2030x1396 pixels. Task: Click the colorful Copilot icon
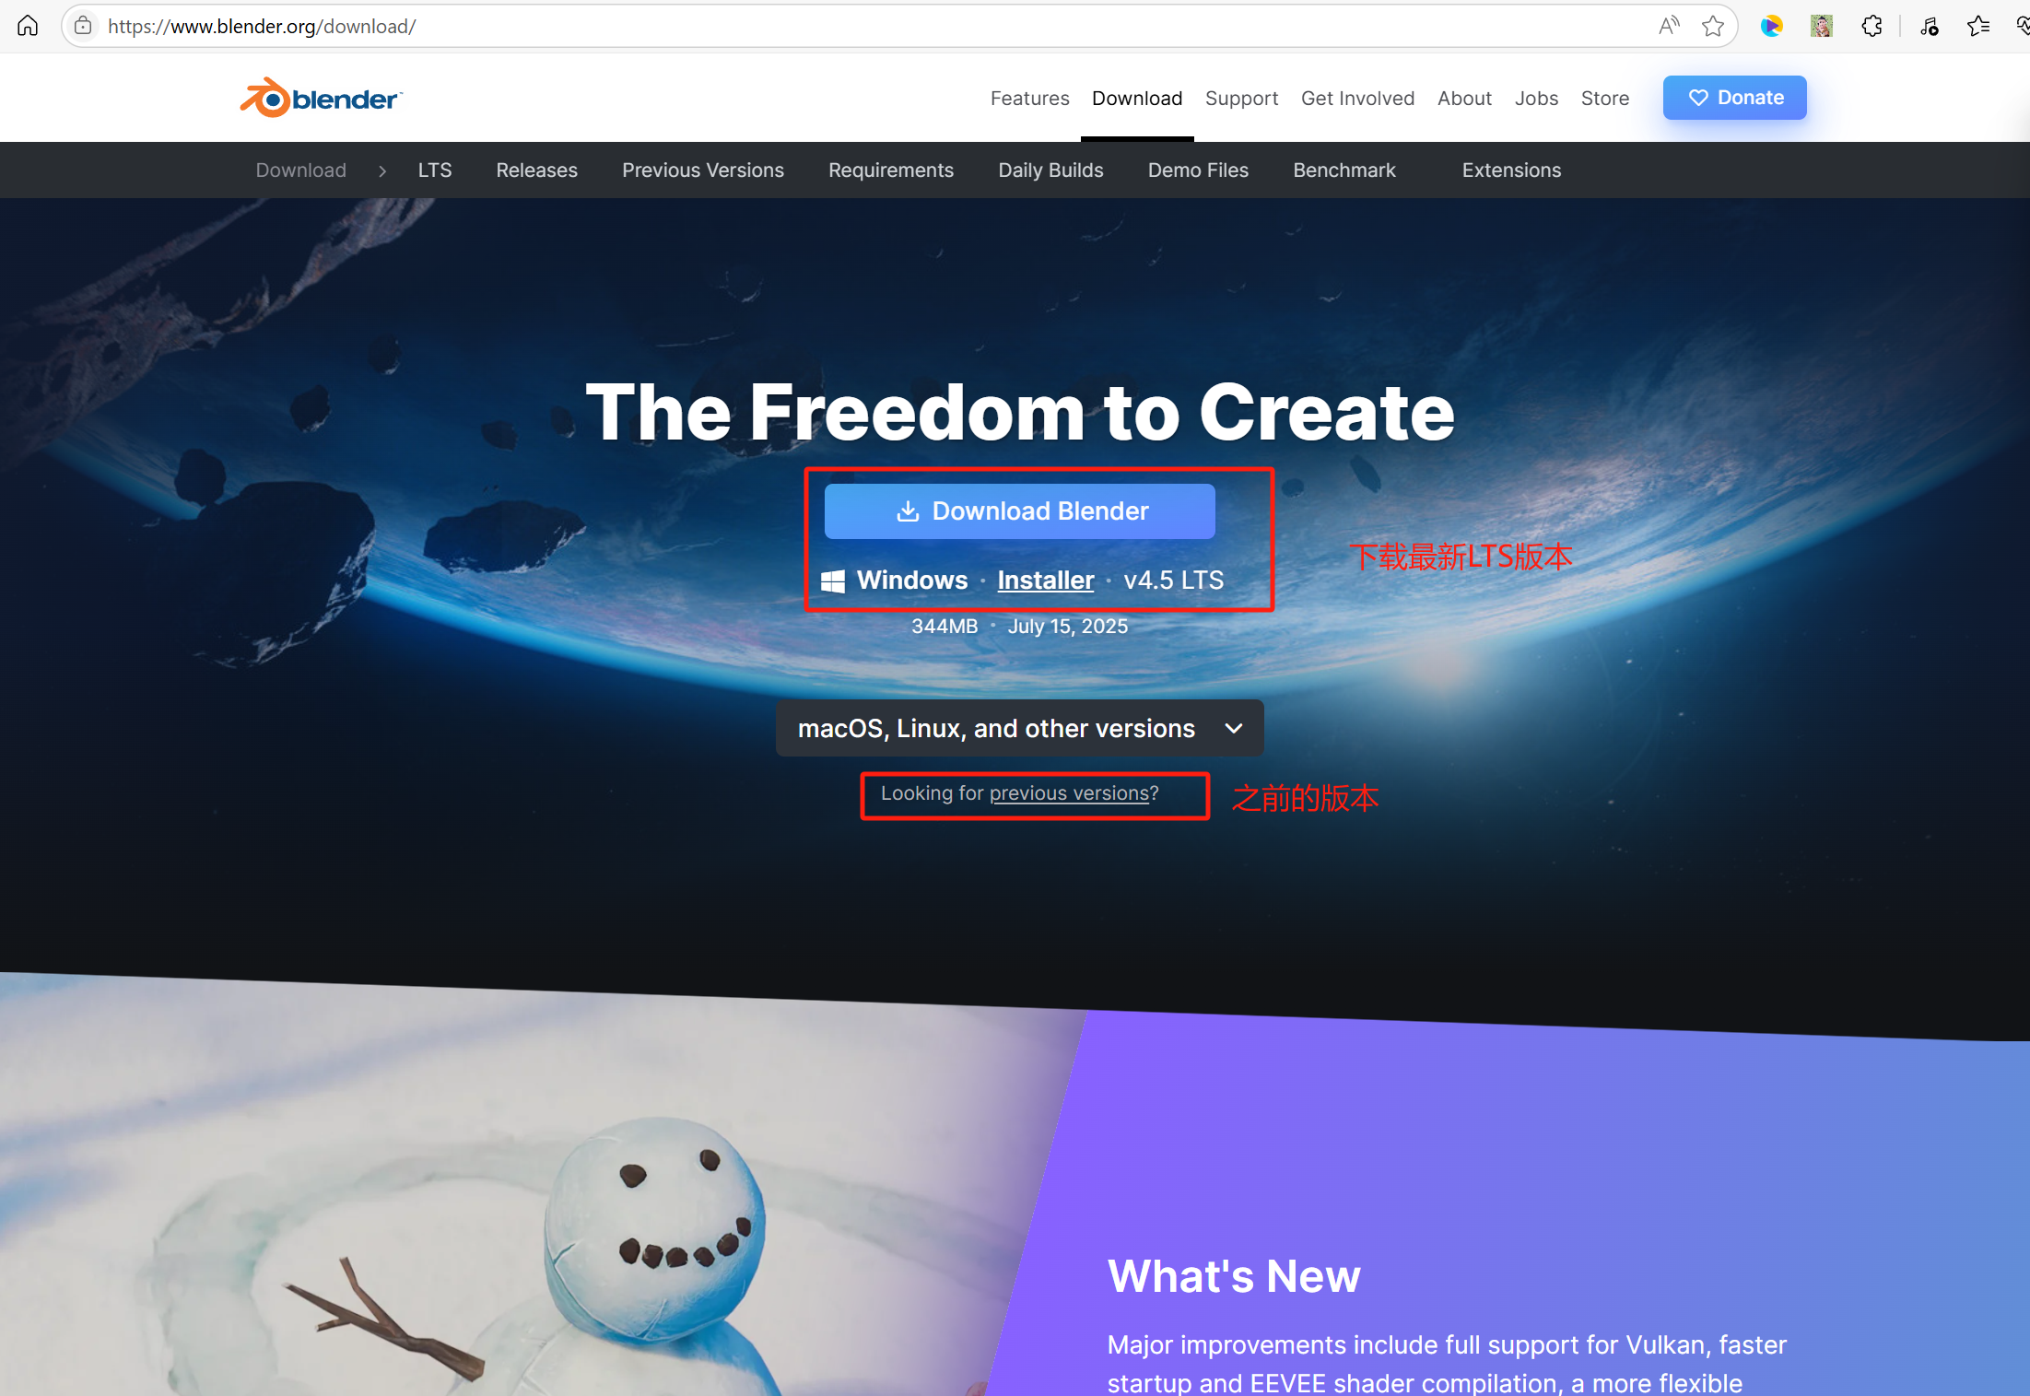(1771, 26)
